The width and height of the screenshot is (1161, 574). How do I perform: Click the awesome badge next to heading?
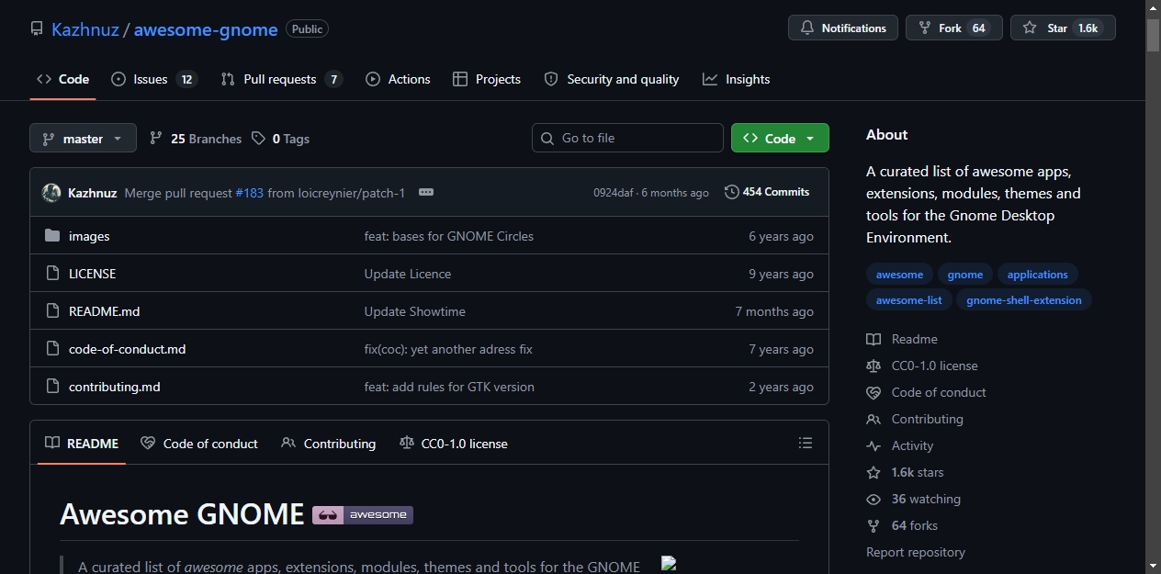tap(363, 514)
